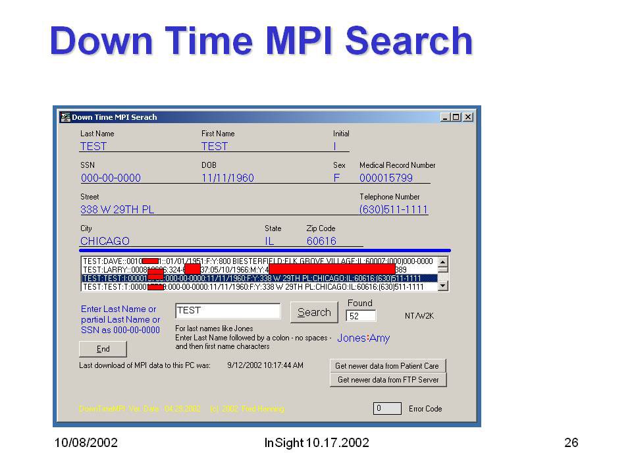Click the DOB value 11/11/1960

pyautogui.click(x=228, y=178)
